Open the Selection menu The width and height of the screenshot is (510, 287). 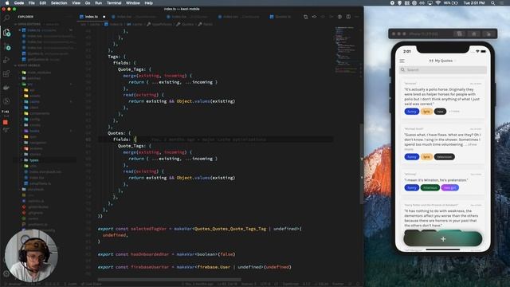click(59, 3)
